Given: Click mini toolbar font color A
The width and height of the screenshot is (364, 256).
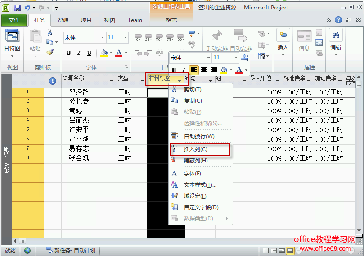Looking at the screenshot, I should pyautogui.click(x=239, y=70).
